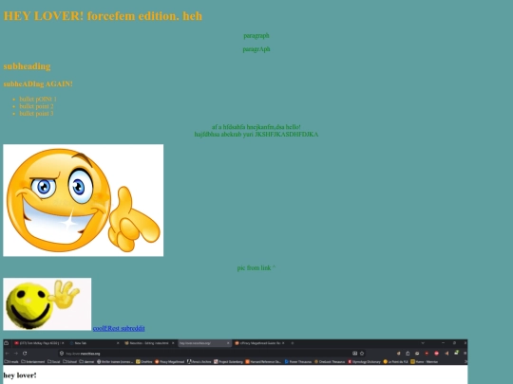Click the line ending 'JKSHFJKASDHFDJKA'
The image size is (513, 384).
coord(256,135)
